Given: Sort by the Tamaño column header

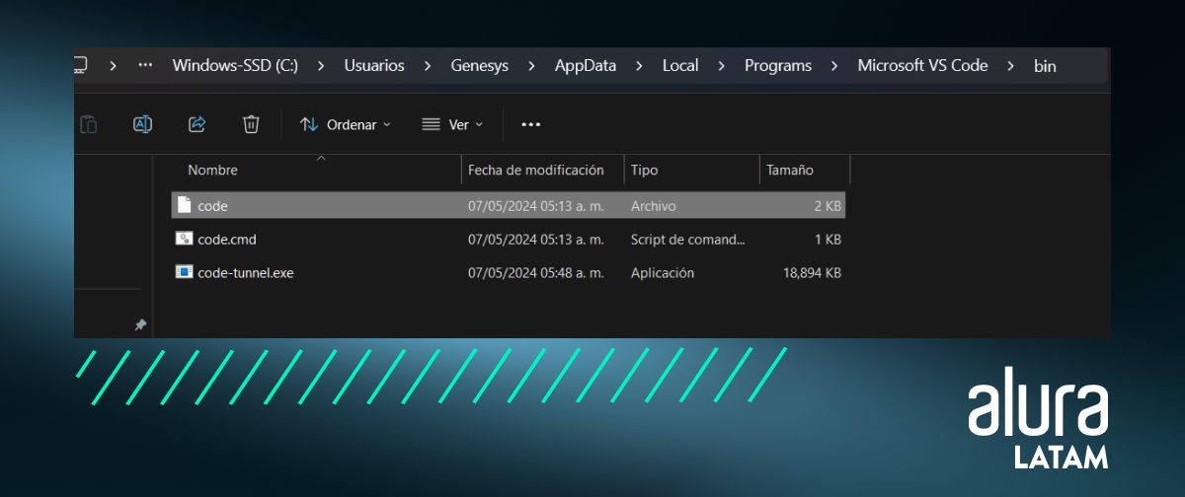Looking at the screenshot, I should pyautogui.click(x=790, y=170).
